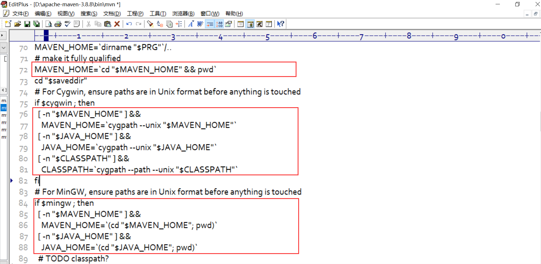
Task: Copy the selection using the Copy icon
Action: (x=98, y=24)
